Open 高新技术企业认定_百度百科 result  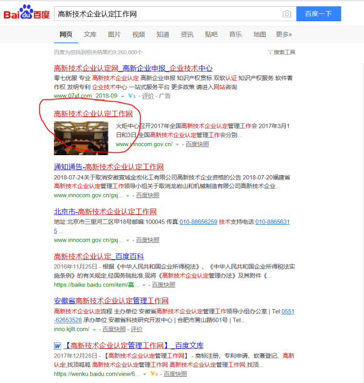pos(99,256)
